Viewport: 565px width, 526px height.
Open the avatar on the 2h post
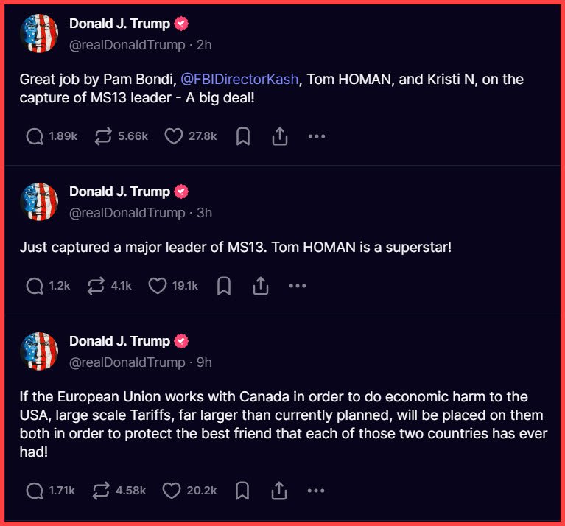tap(39, 34)
